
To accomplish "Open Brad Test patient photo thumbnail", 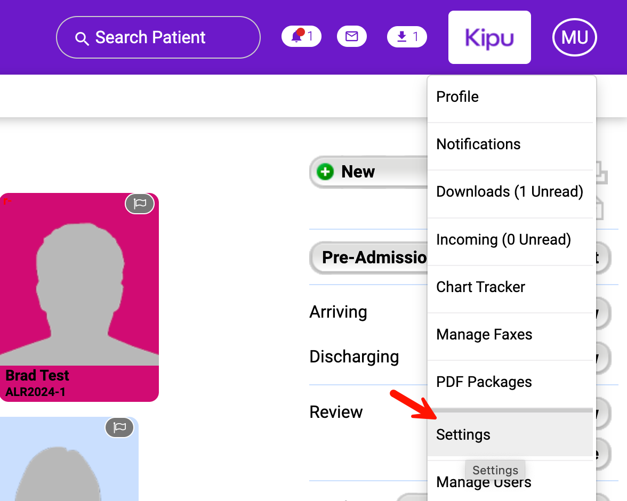I will point(79,280).
